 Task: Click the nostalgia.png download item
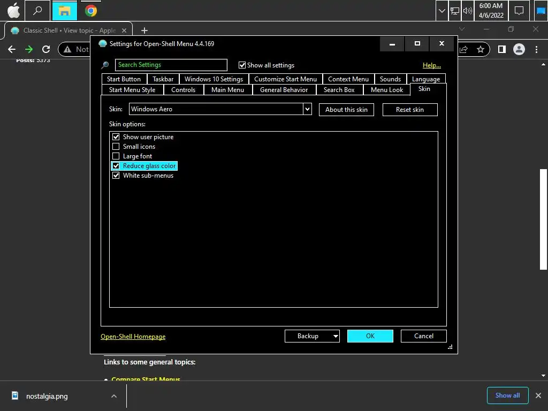(47, 396)
